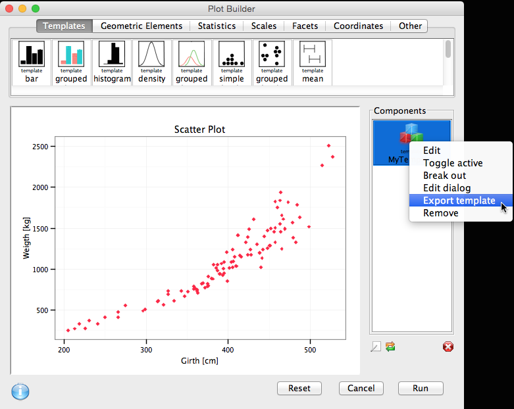
Task: Click the Cancel button
Action: click(x=361, y=388)
